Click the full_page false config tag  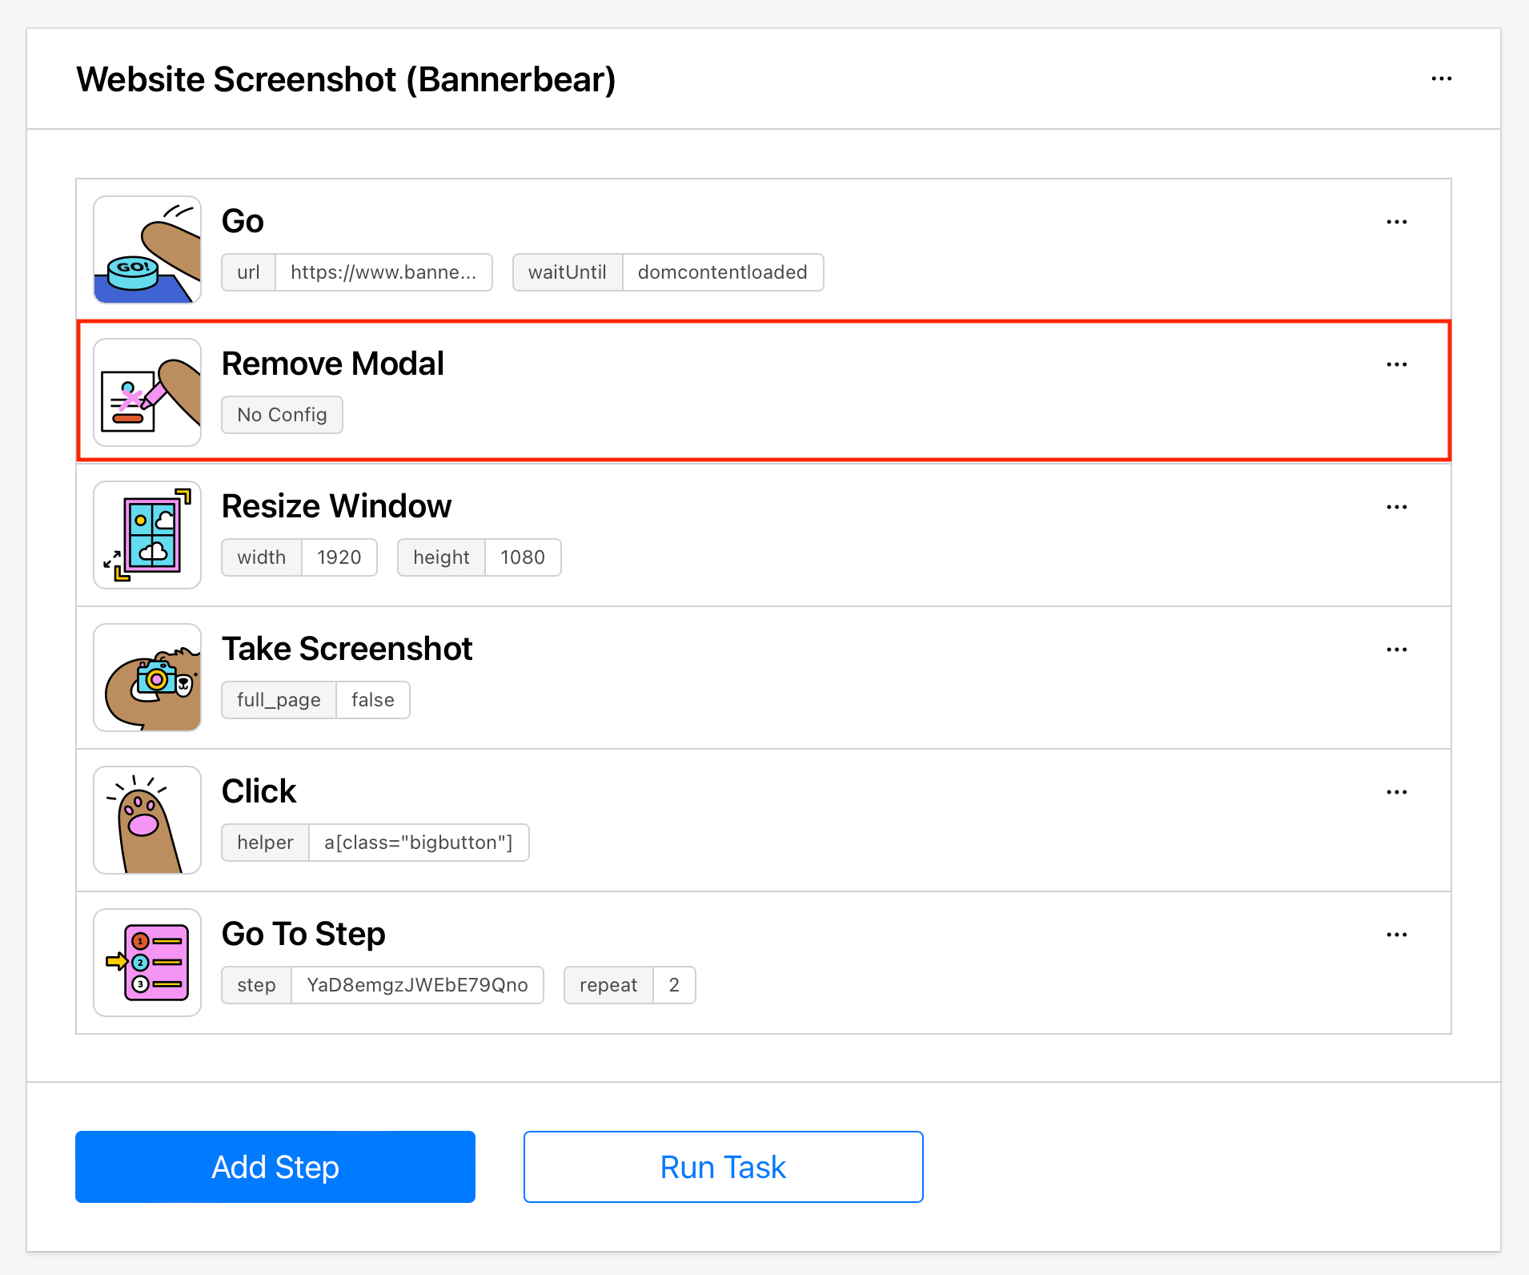coord(315,700)
